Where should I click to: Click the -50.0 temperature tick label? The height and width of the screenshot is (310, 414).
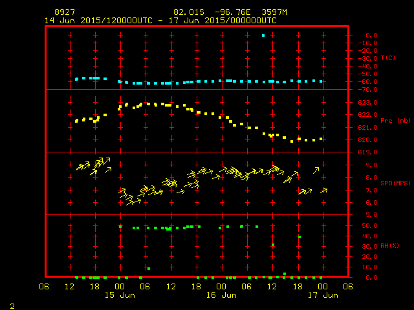click(x=368, y=74)
